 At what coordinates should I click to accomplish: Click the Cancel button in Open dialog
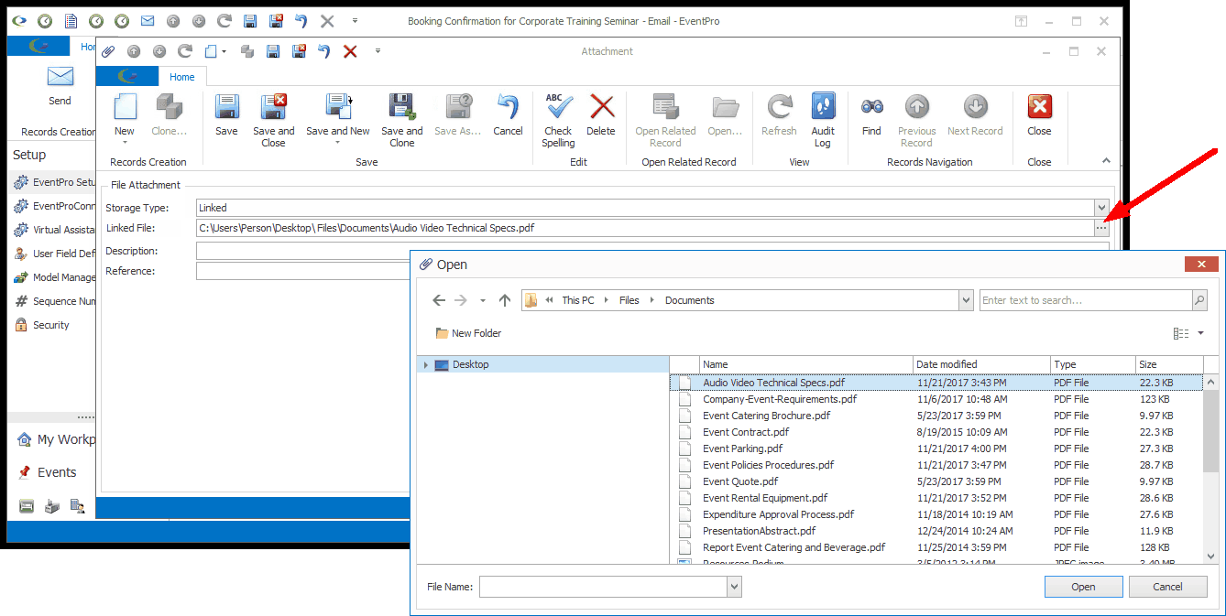1167,587
